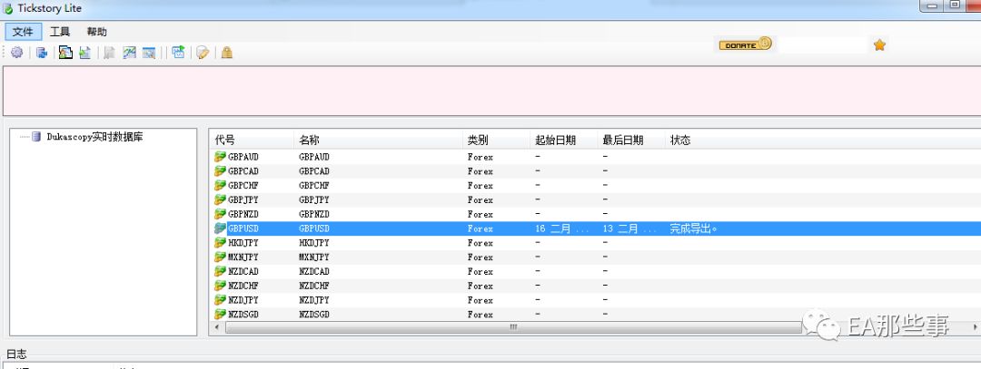
Task: Click the NZDCAD row icon
Action: [220, 272]
